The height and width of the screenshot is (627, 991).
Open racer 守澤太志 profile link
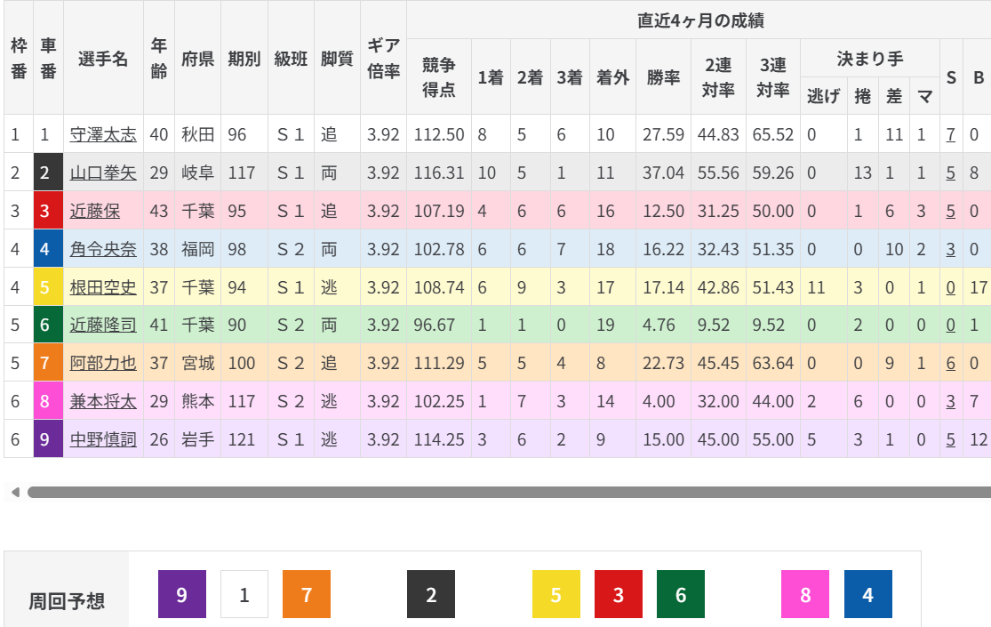tap(103, 135)
